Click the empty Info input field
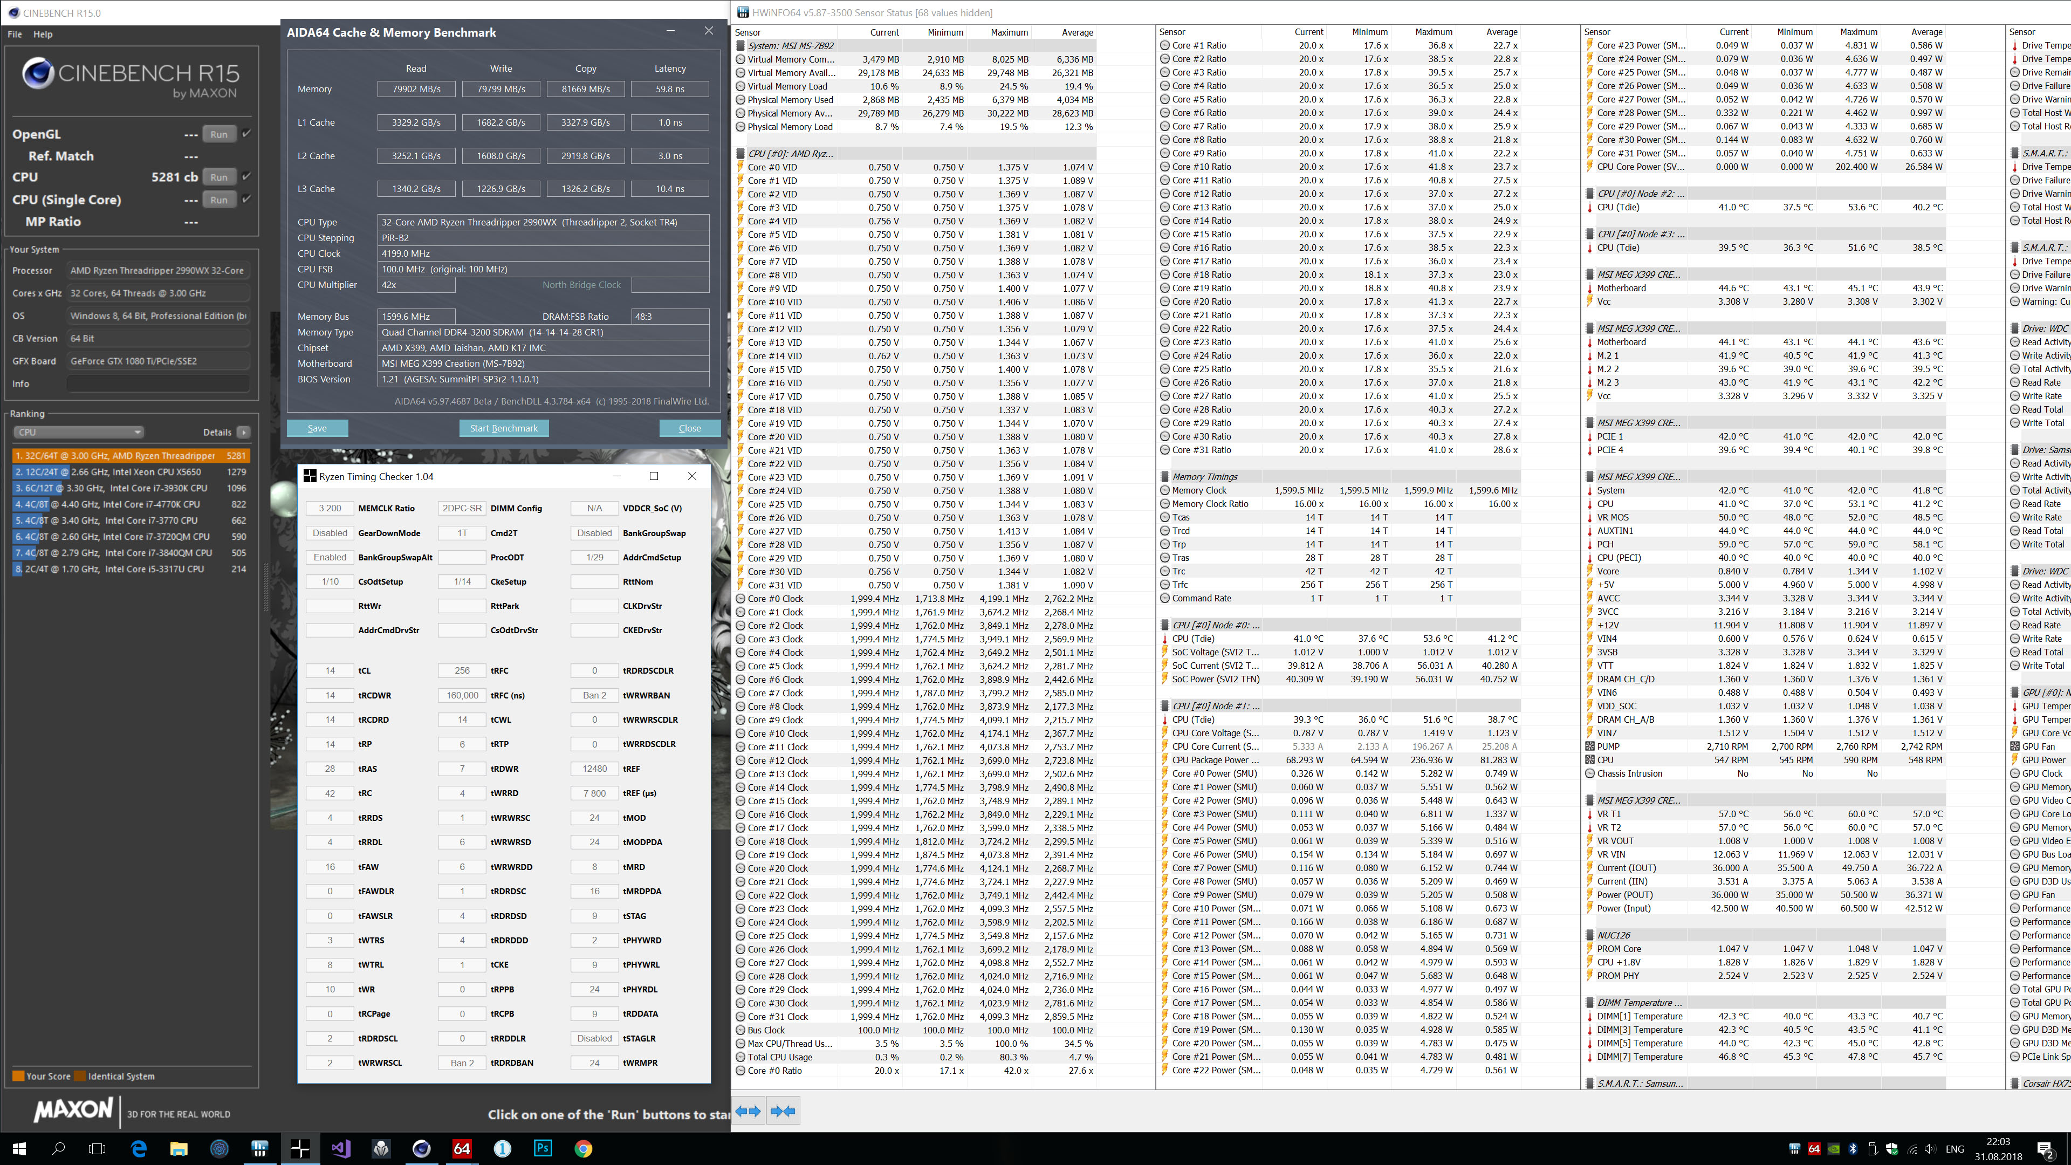 [157, 383]
